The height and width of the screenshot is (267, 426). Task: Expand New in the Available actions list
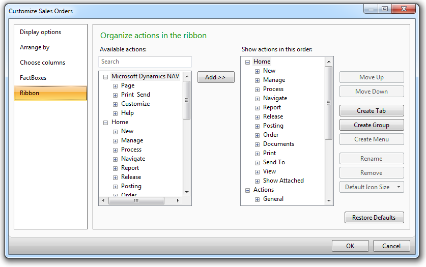tap(115, 132)
